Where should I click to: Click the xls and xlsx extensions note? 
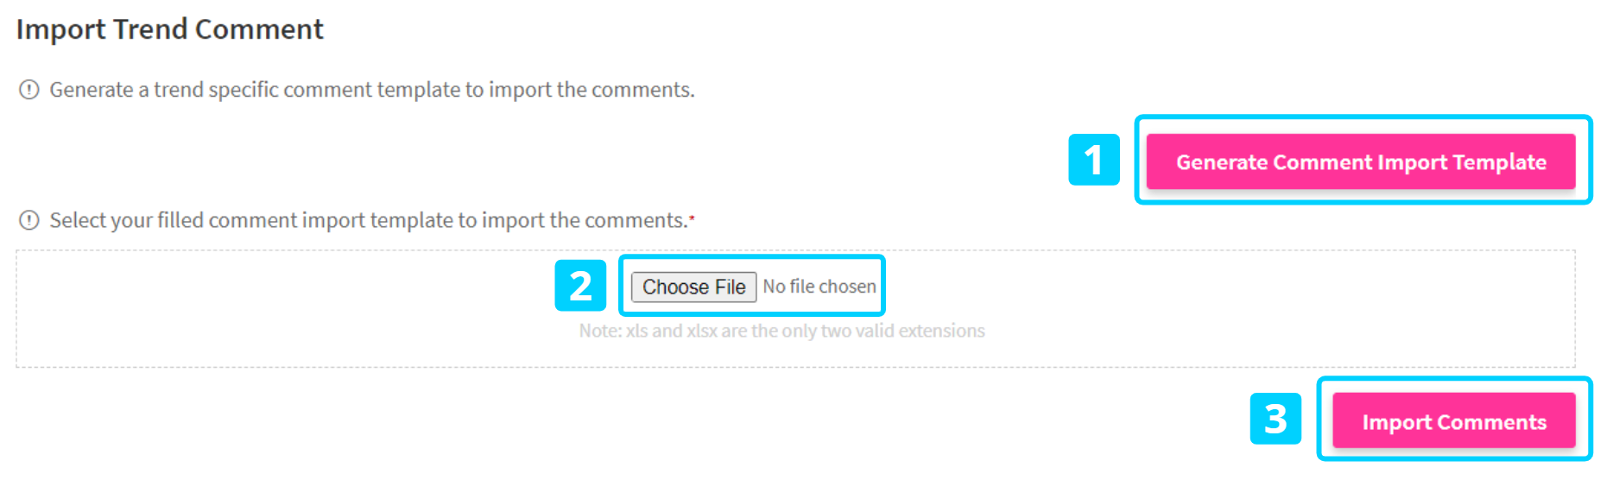coord(781,331)
